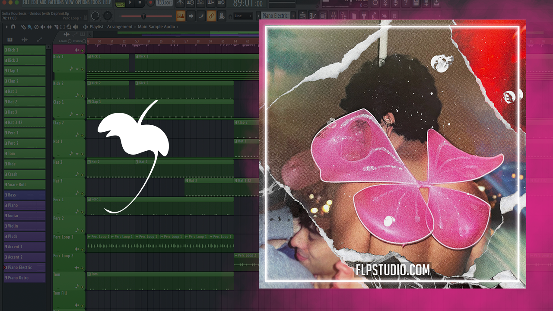The image size is (553, 311).
Task: Click bar 57 on the timeline ruler
Action: pyautogui.click(x=186, y=41)
